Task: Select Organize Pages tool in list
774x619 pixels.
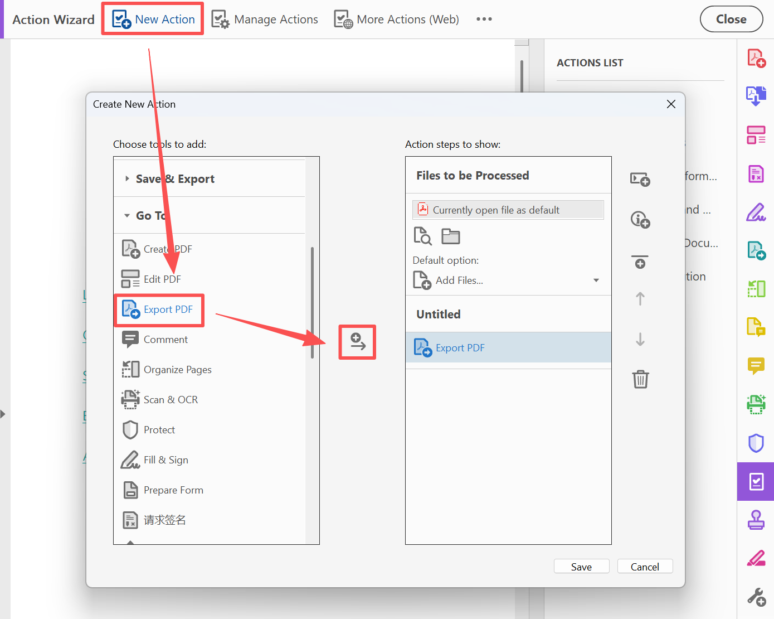Action: click(177, 370)
